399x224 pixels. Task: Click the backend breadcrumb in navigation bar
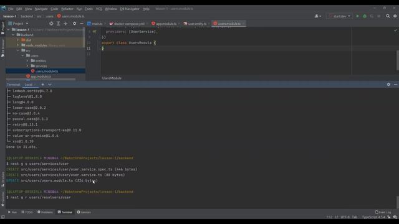click(x=27, y=16)
